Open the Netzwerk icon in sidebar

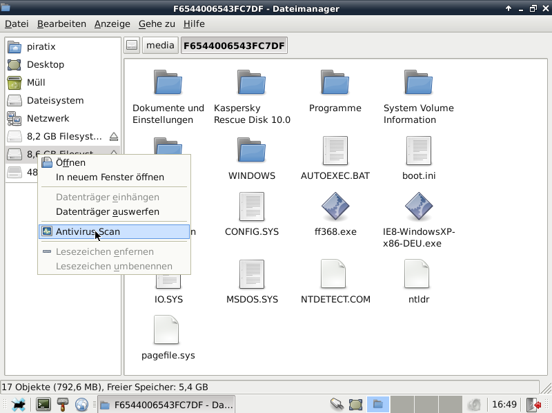pos(14,119)
